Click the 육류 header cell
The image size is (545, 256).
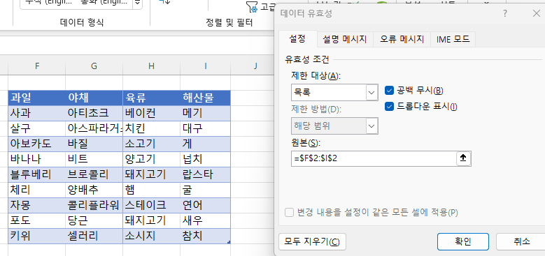[152, 98]
